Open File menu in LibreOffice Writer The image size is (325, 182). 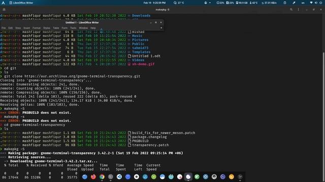(x=4, y=28)
